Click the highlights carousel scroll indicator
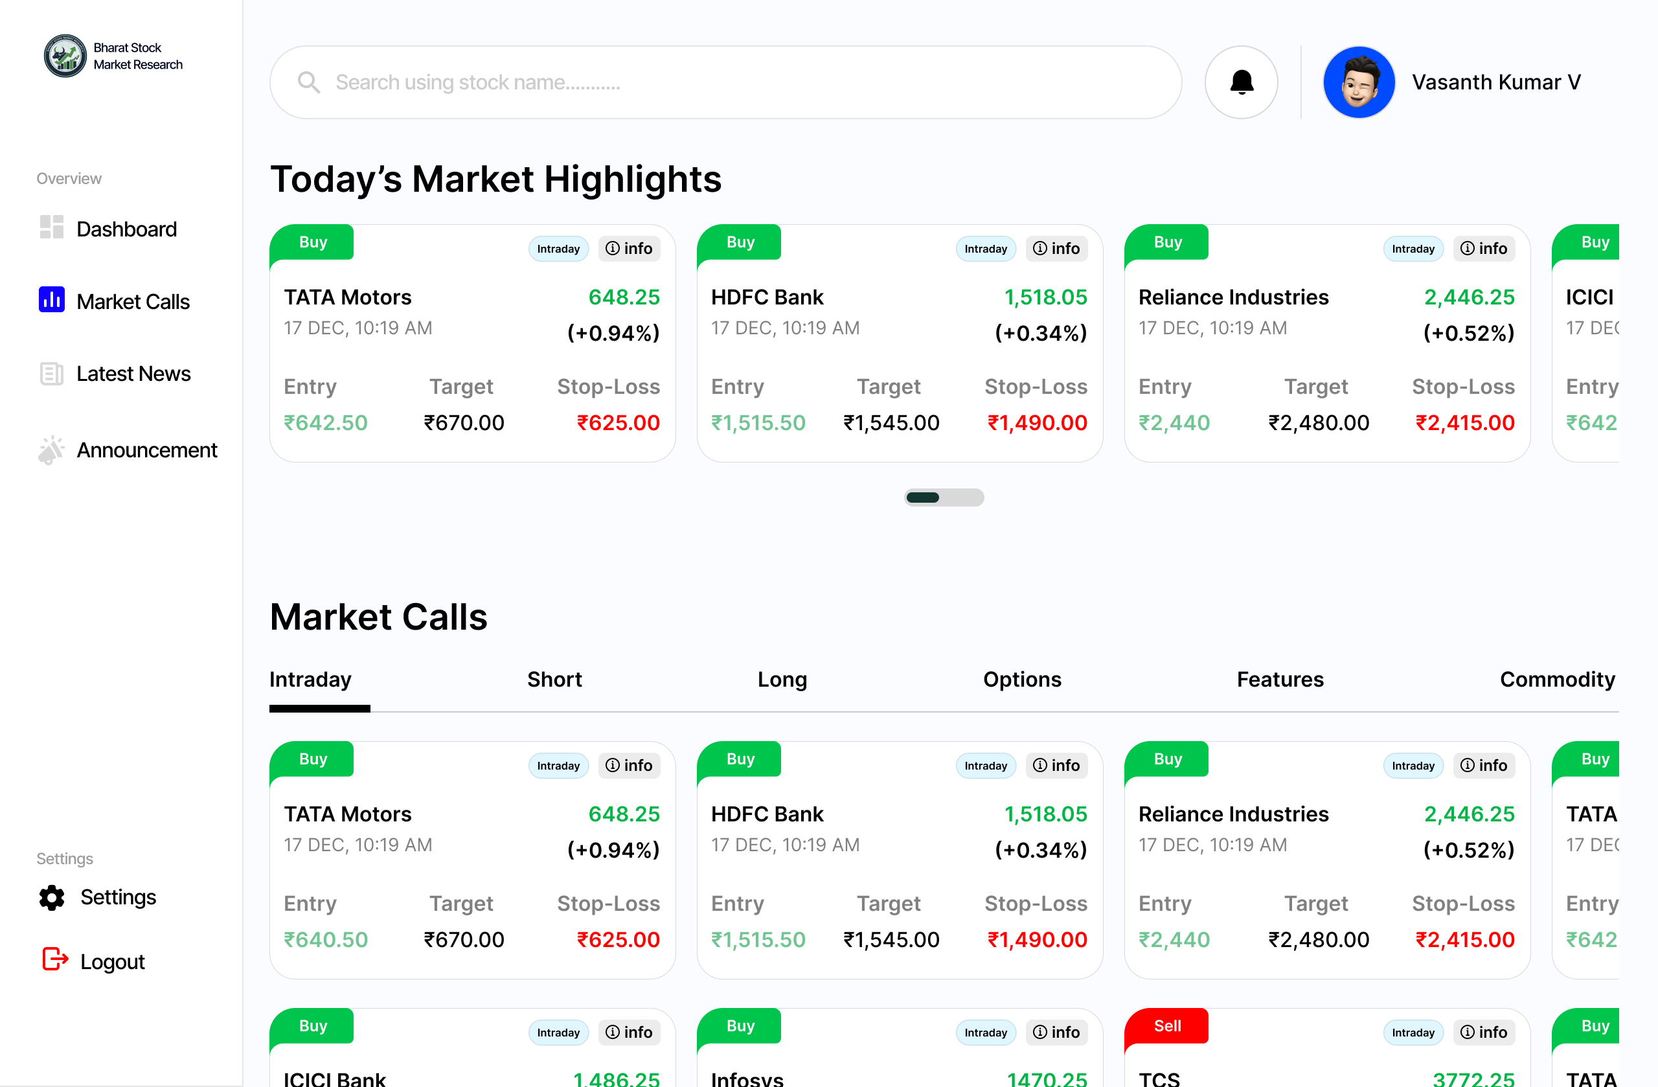The height and width of the screenshot is (1087, 1658). pos(944,498)
